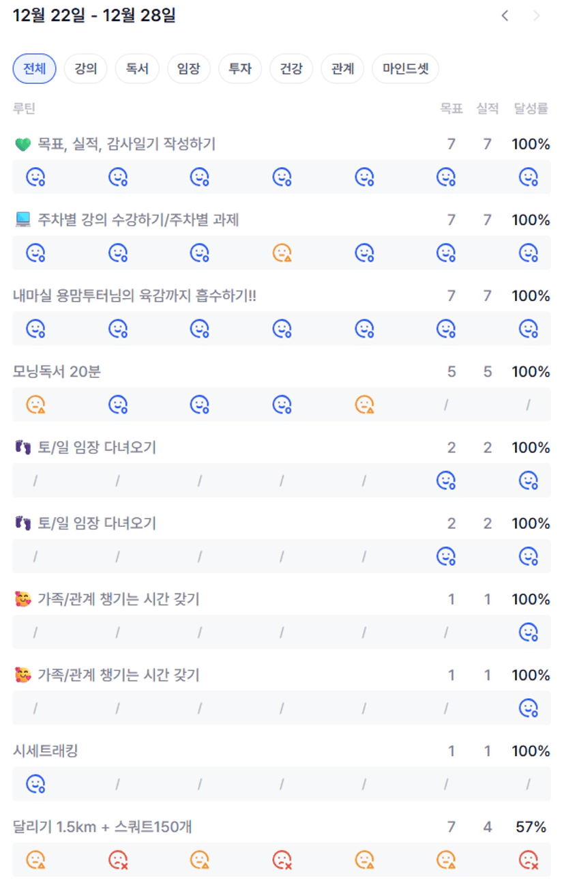Viewport: 564px width, 885px height.
Task: Toggle the first red X face in 달리기 row
Action: tap(118, 860)
